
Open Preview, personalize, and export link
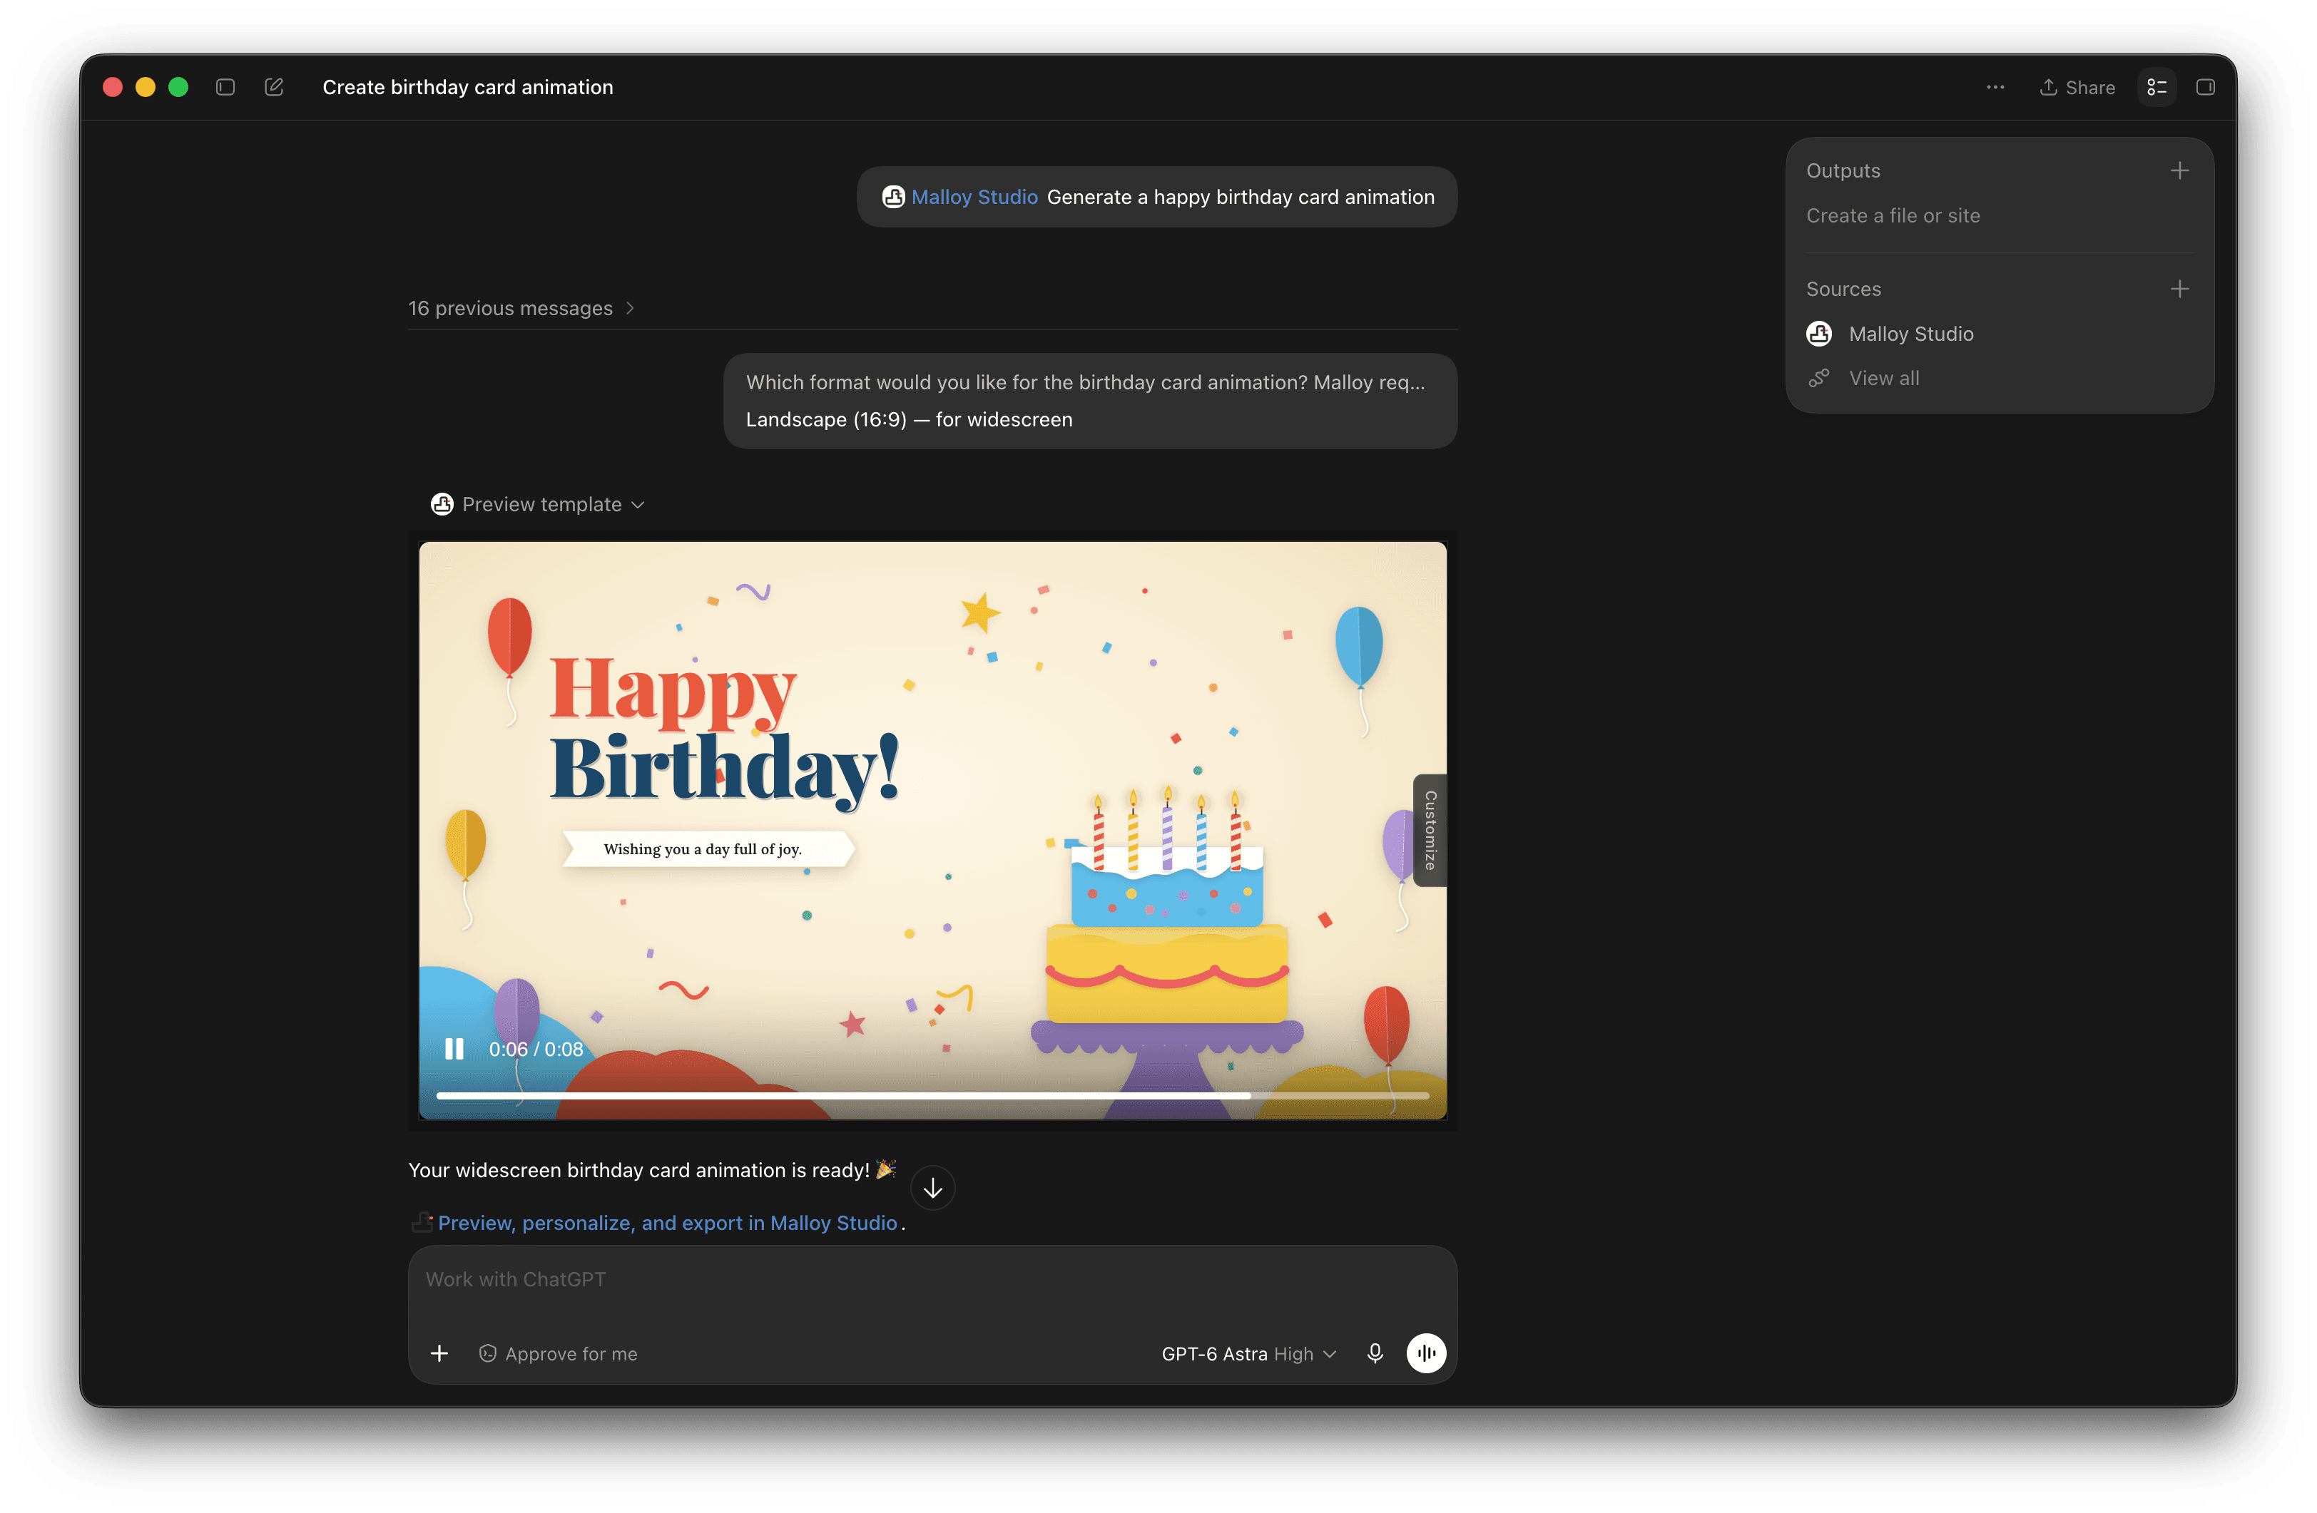point(667,1223)
